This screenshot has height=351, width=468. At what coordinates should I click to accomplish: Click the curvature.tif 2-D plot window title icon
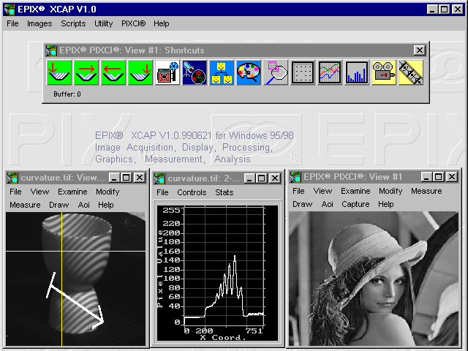[x=159, y=178]
